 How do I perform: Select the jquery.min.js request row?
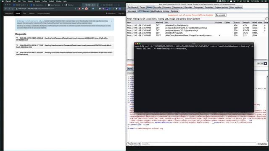197,30
